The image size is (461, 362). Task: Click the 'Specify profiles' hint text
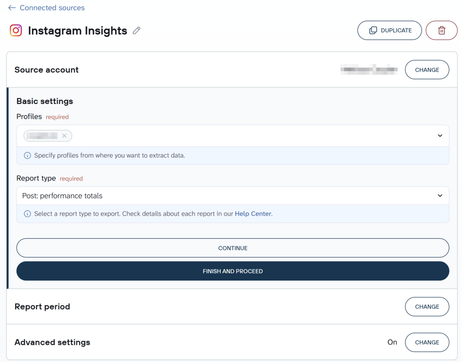(109, 156)
